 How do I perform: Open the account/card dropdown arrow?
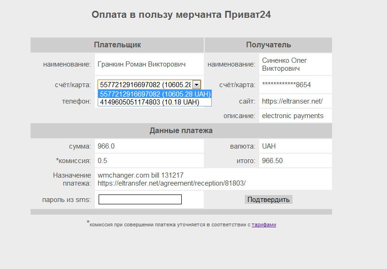196,85
